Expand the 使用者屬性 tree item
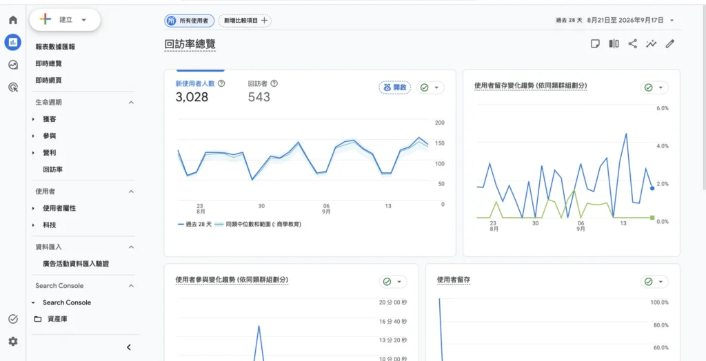Screen dimensions: 706x361 pos(33,209)
